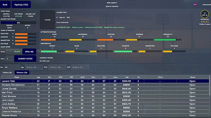Edit the Salary input field
The image size is (211, 118).
14,52
